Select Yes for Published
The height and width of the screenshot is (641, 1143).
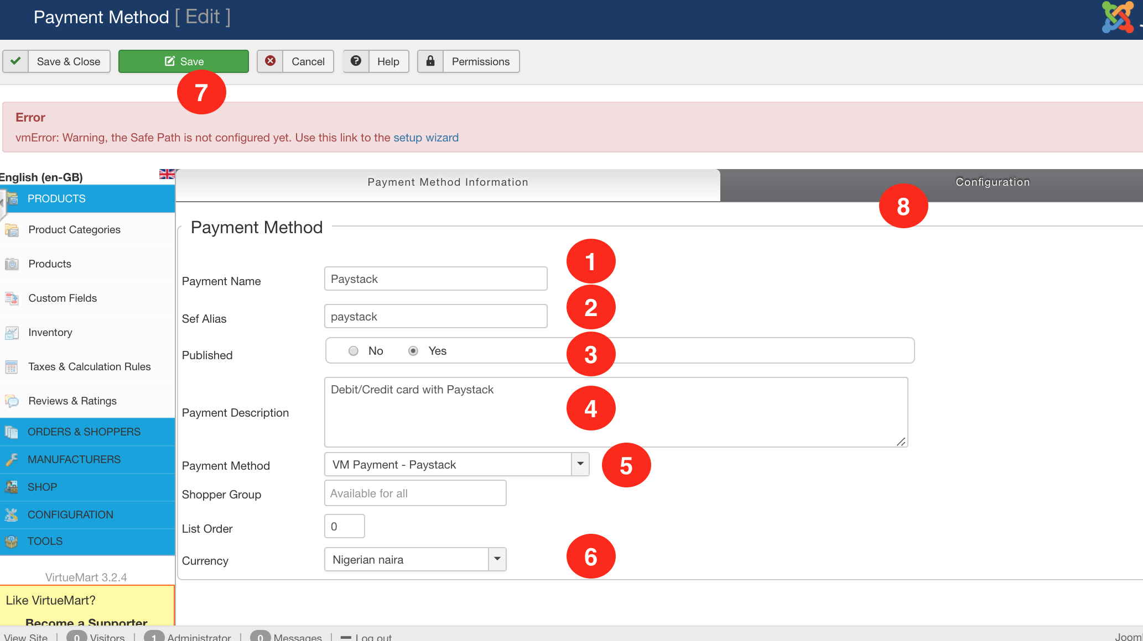pos(413,351)
